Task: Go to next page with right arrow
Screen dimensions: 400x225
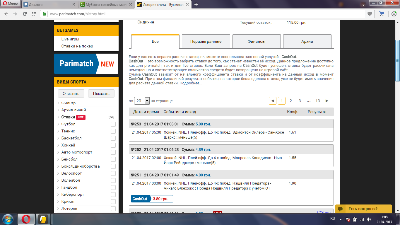Action: click(x=327, y=101)
